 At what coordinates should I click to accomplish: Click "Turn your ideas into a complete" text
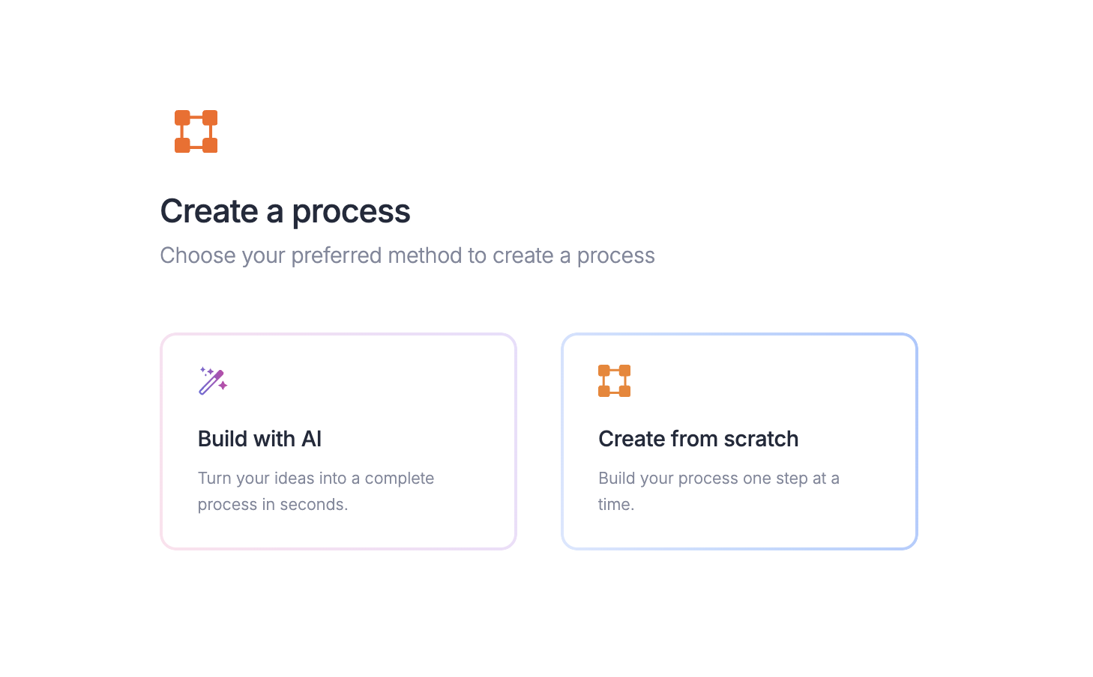pos(316,479)
